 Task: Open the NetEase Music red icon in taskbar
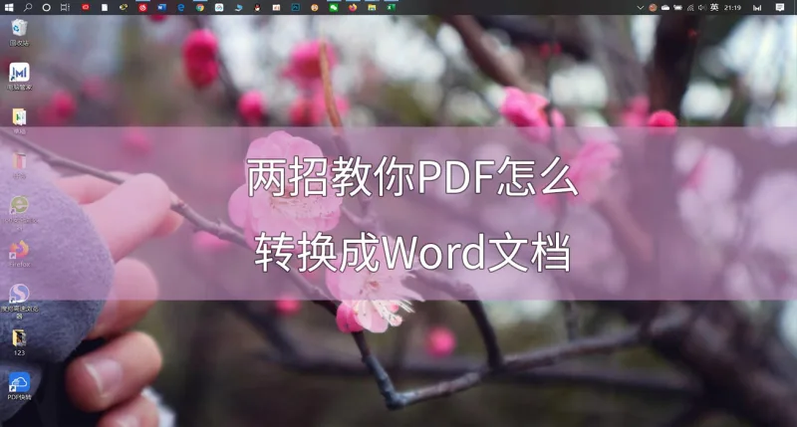142,8
